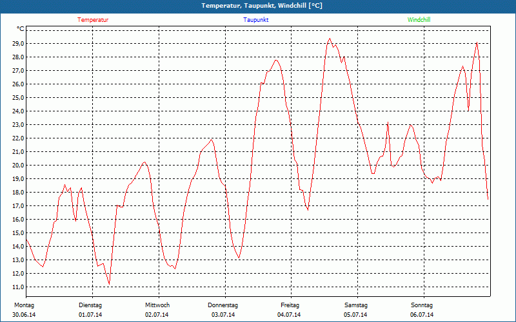Click the 16,0 y-axis value
The height and width of the screenshot is (322, 516).
(x=19, y=220)
